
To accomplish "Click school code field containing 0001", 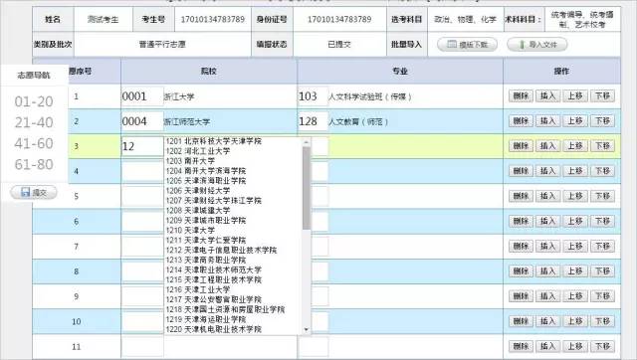I will (142, 96).
